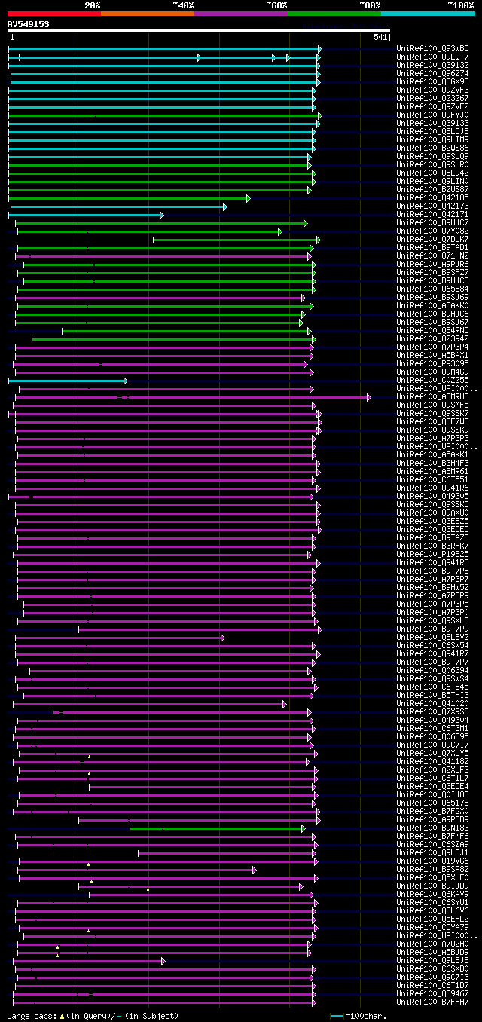The height and width of the screenshot is (1022, 482).
Task: Select the UniRef100_Q9SUQ9 label
Action: (x=432, y=157)
